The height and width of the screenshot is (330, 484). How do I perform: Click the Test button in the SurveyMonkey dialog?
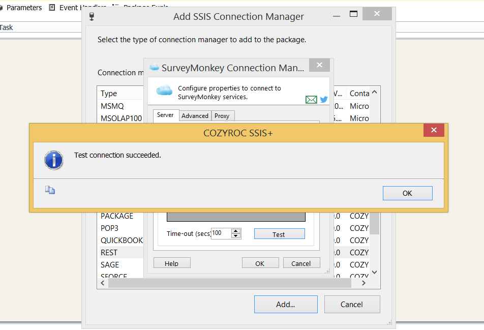point(279,234)
